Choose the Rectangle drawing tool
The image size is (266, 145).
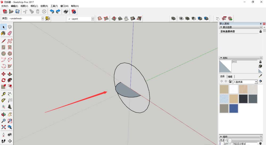coord(3,47)
